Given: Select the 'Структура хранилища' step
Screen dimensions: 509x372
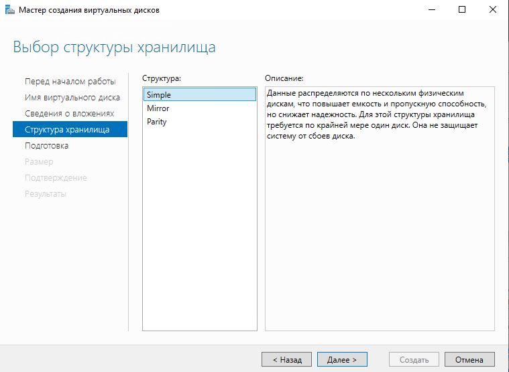Looking at the screenshot, I should pyautogui.click(x=70, y=129).
